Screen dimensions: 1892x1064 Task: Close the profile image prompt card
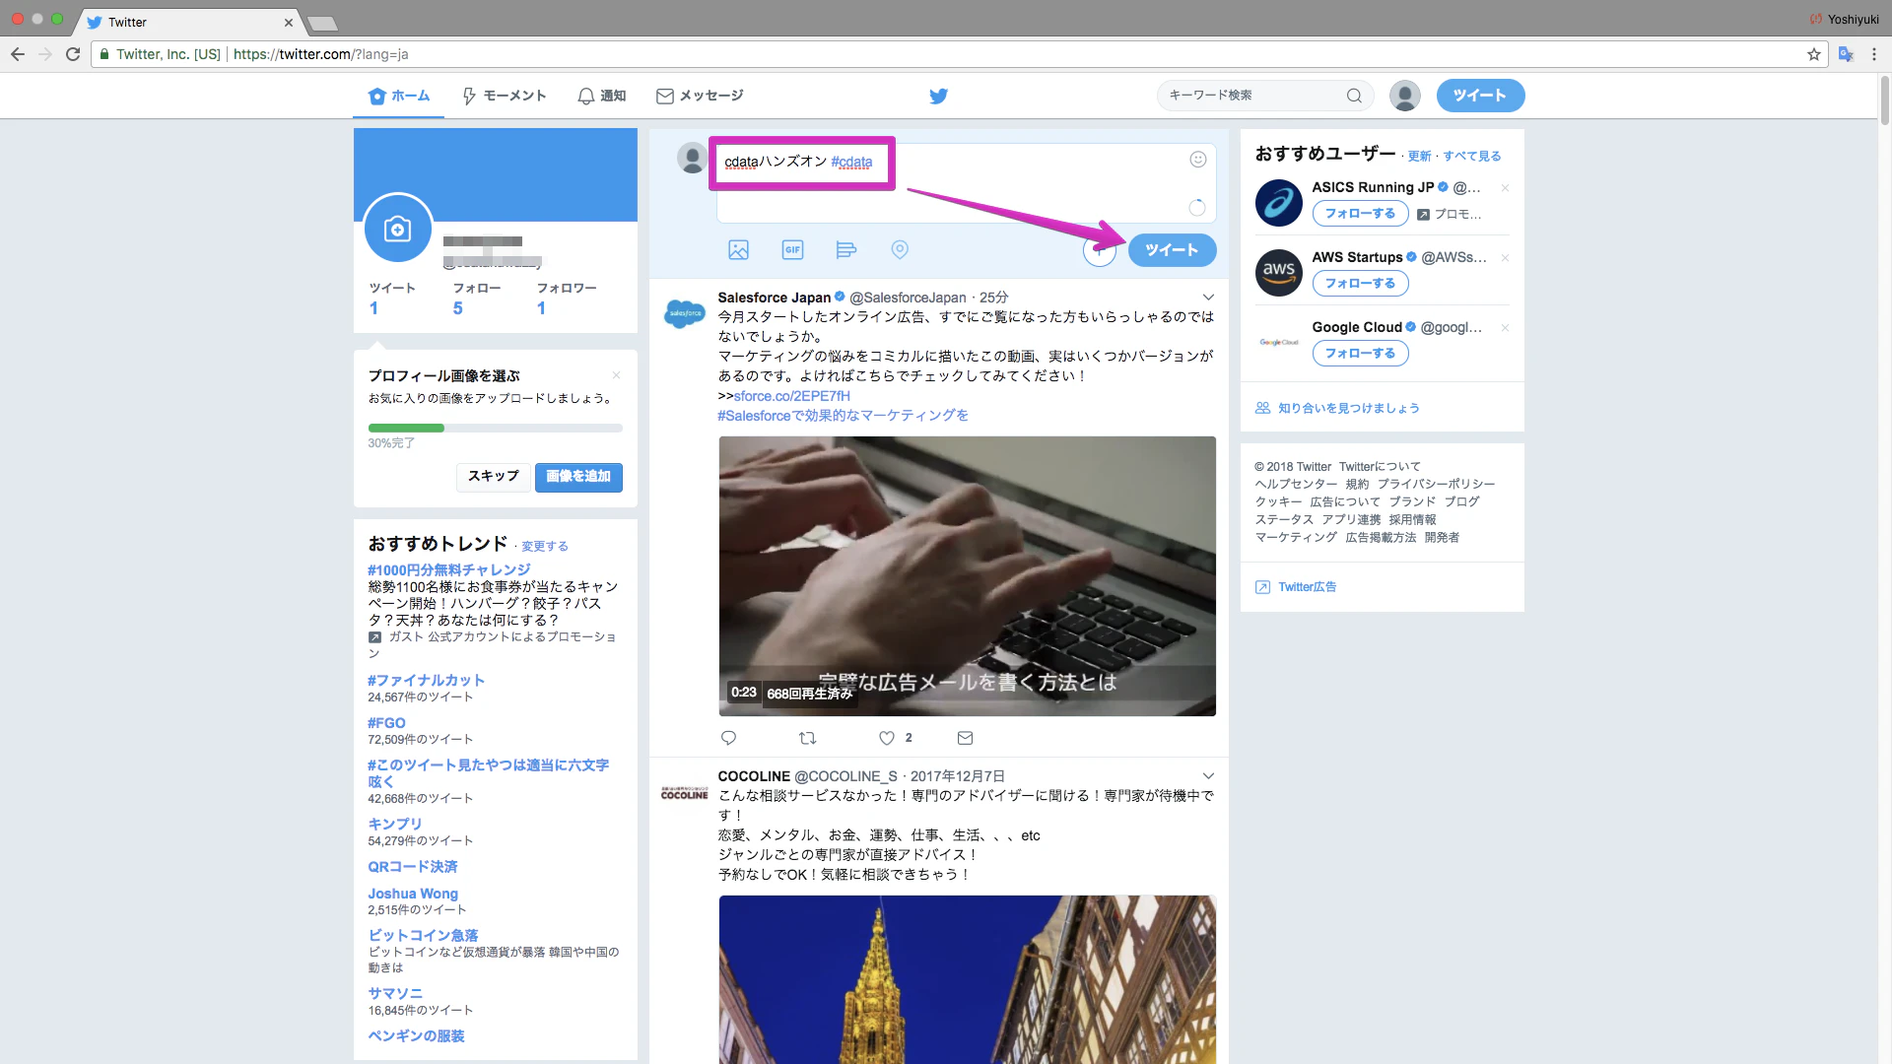point(616,375)
